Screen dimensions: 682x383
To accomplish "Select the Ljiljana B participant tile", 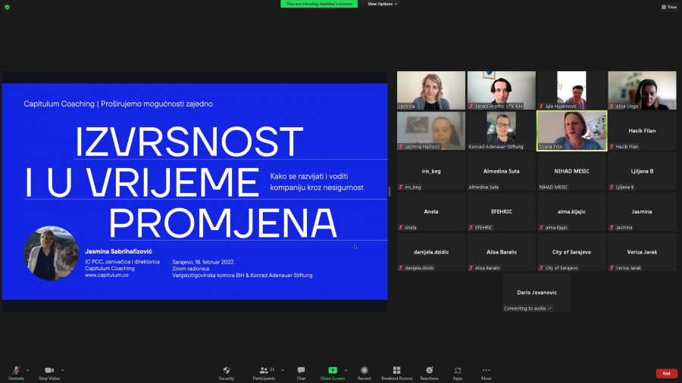I will coord(642,171).
